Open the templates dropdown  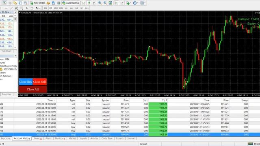coord(143,3)
